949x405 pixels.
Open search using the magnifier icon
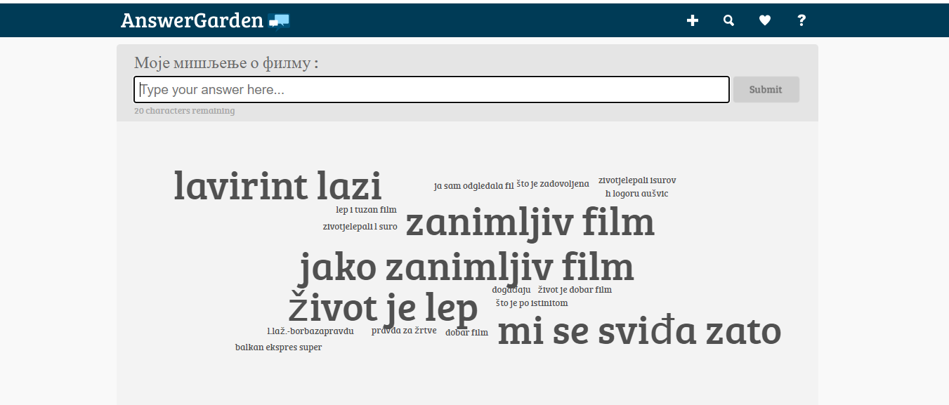tap(728, 20)
